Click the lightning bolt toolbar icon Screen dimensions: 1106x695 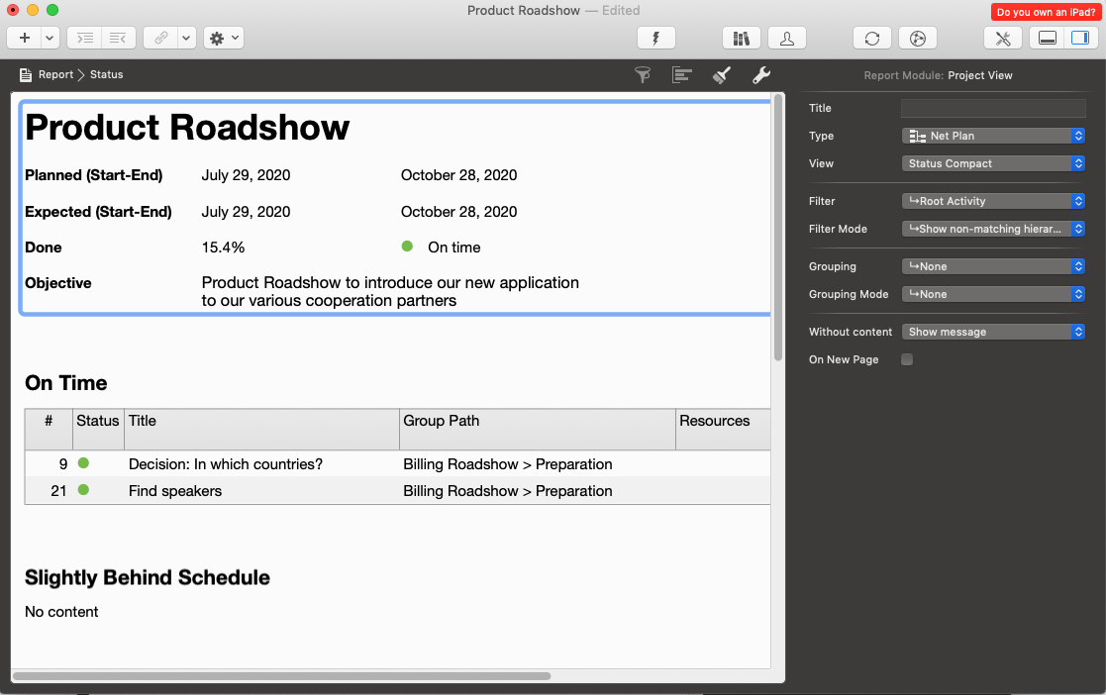click(x=654, y=38)
